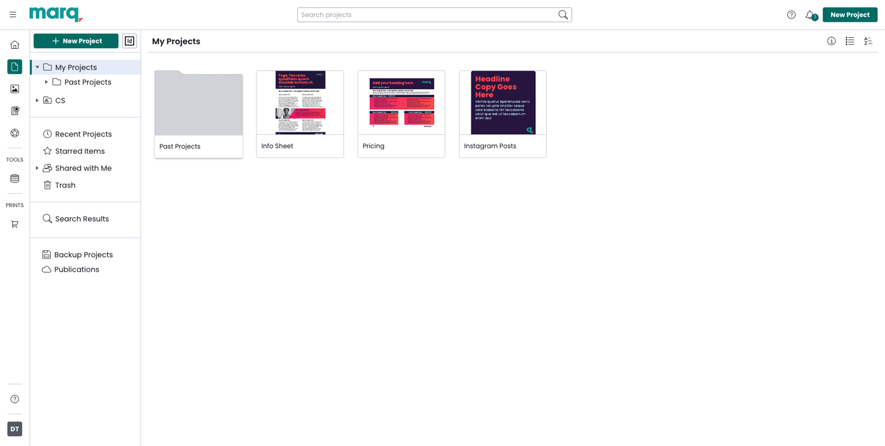Open the Image assets icon
The width and height of the screenshot is (885, 446).
(x=14, y=88)
